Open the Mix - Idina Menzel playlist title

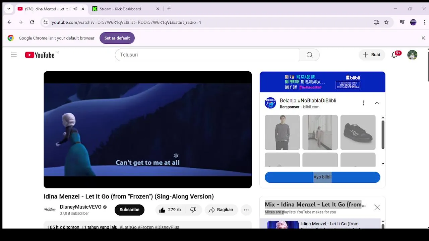click(x=315, y=205)
